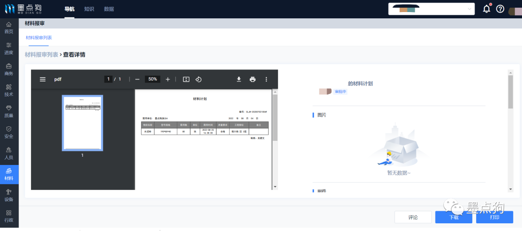
Task: Open the notification bell
Action: coord(487,9)
